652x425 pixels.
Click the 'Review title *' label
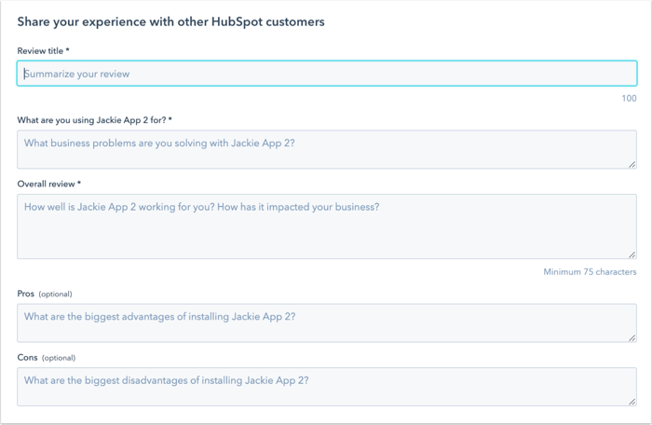(x=43, y=50)
